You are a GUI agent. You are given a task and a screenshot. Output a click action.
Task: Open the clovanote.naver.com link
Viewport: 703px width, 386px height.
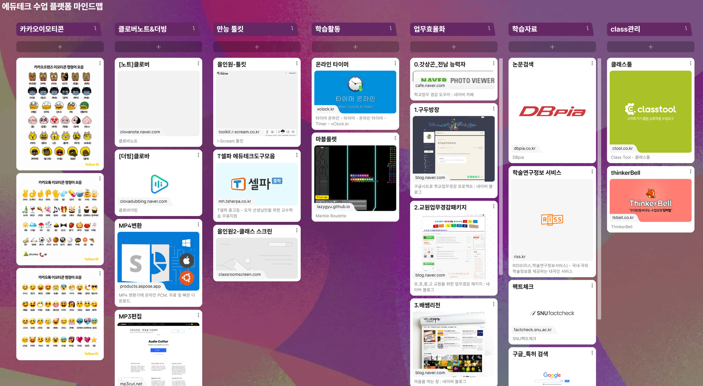(140, 132)
